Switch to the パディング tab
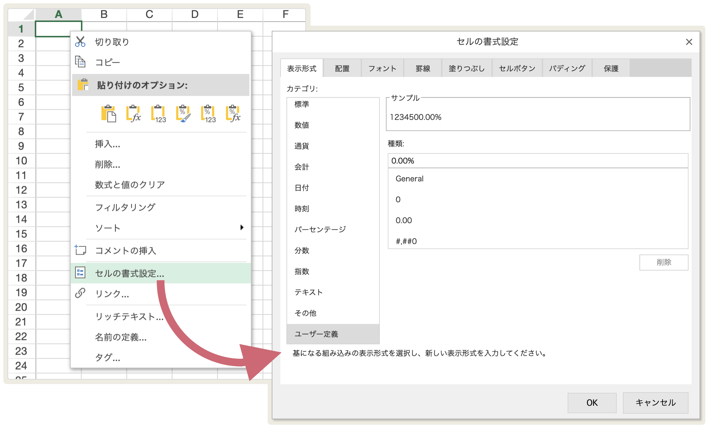 point(567,68)
